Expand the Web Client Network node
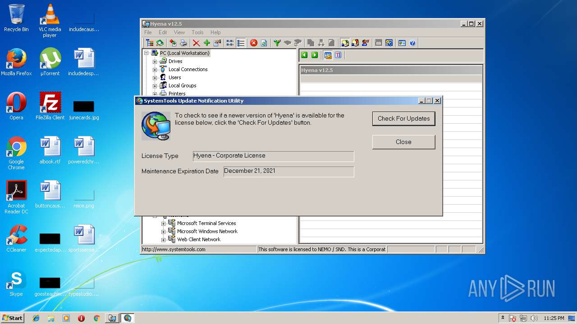Screen dimensions: 577x324 coord(164,239)
